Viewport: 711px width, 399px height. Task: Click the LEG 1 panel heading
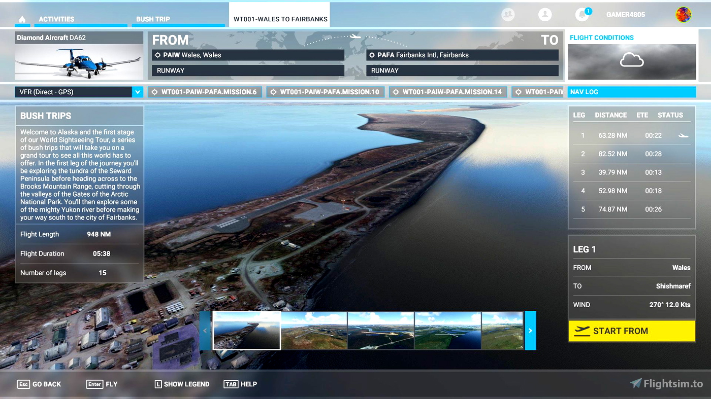point(585,249)
